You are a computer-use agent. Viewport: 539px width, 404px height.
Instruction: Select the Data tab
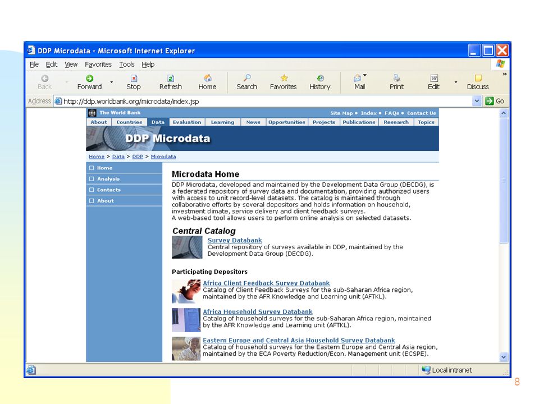[x=158, y=122]
